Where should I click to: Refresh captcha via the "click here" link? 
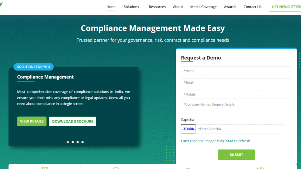tap(225, 141)
